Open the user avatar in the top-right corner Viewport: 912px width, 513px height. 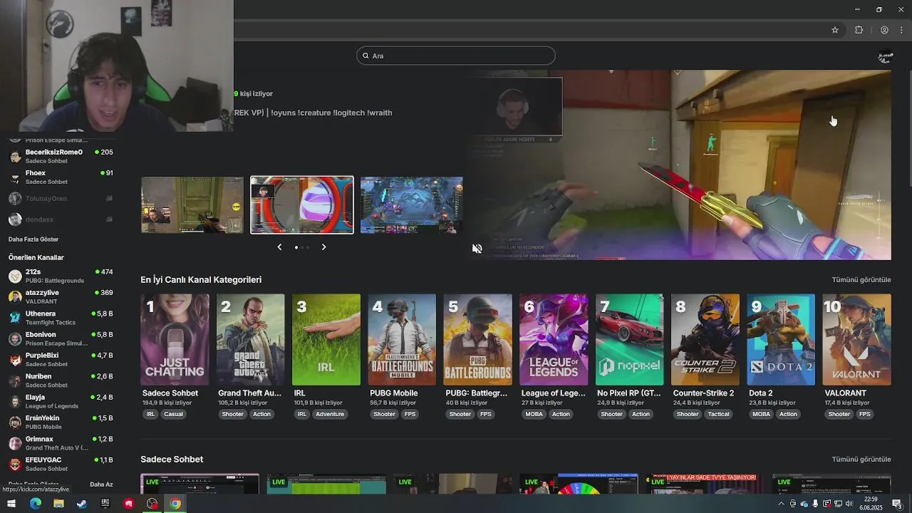886,57
